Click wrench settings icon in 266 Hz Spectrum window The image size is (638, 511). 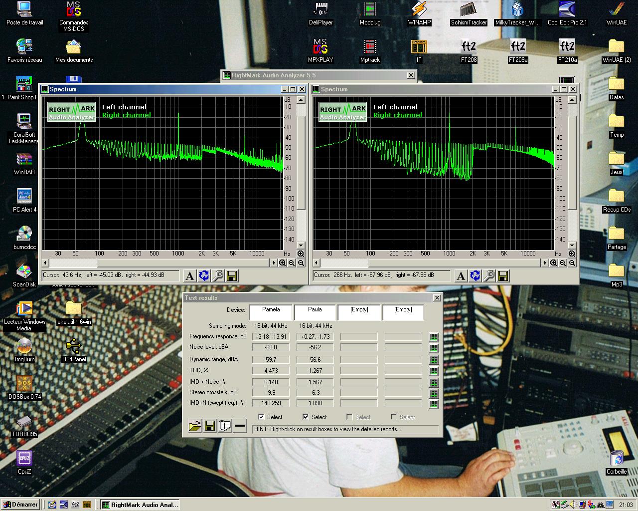click(489, 276)
